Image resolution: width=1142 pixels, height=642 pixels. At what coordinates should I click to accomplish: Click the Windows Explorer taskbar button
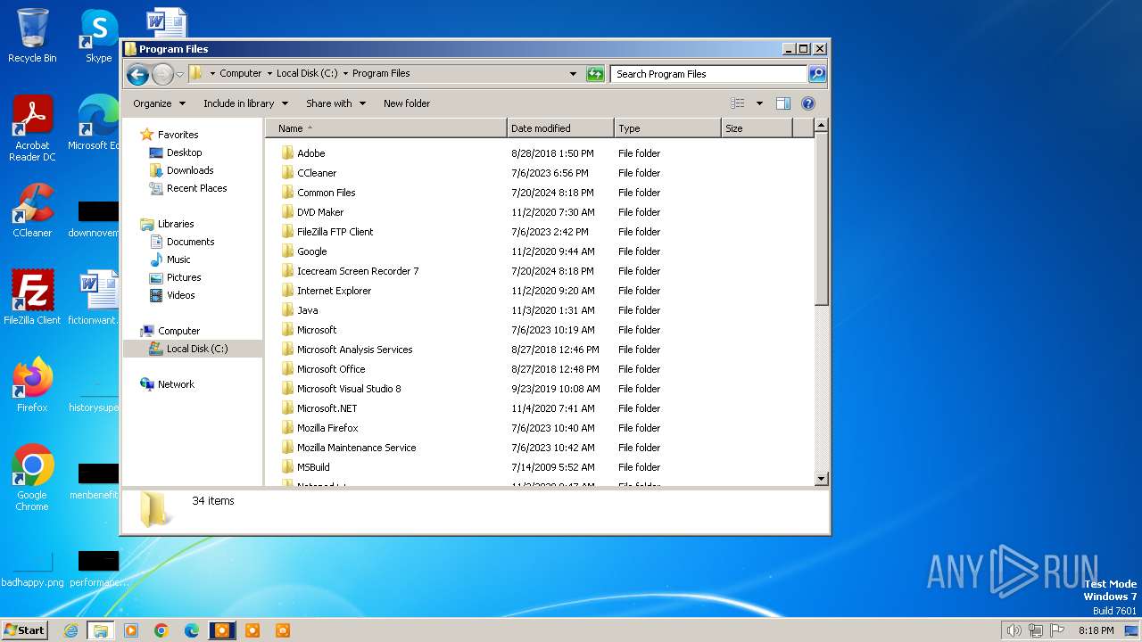tap(101, 630)
